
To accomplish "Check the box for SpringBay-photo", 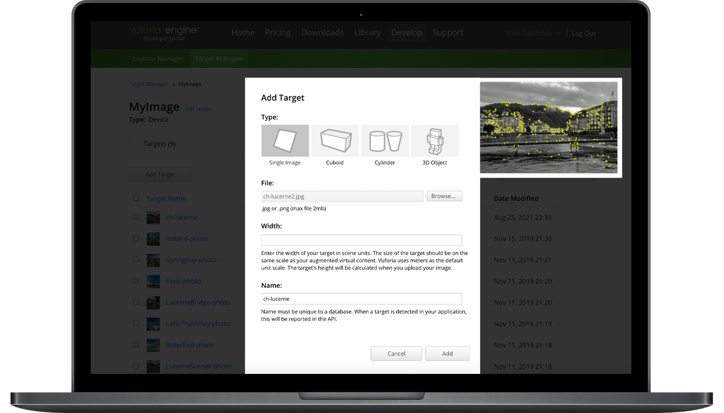I will 136,260.
